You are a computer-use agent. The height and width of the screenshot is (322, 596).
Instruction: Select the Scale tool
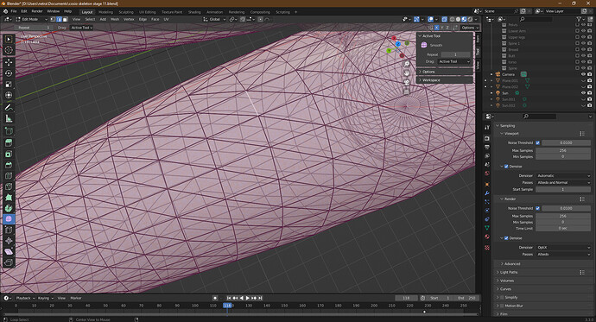[9, 85]
